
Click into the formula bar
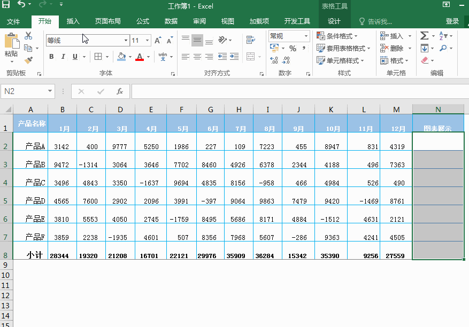point(300,91)
